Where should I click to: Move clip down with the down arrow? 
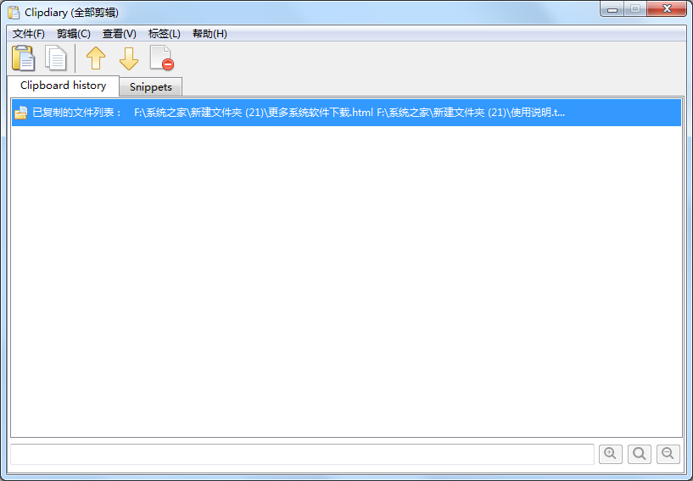point(129,58)
